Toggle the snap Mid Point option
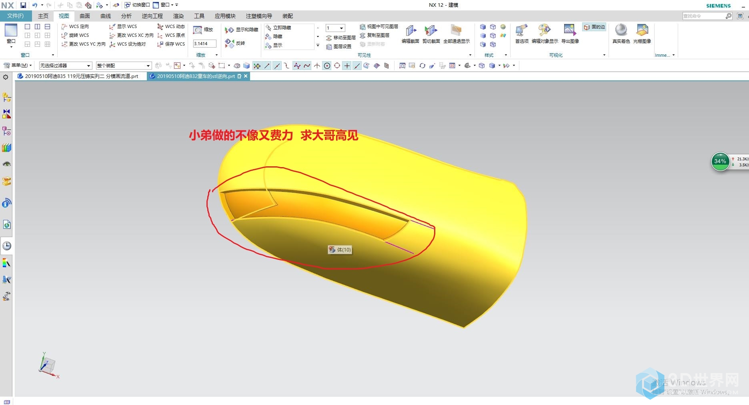This screenshot has width=749, height=405. tap(277, 66)
